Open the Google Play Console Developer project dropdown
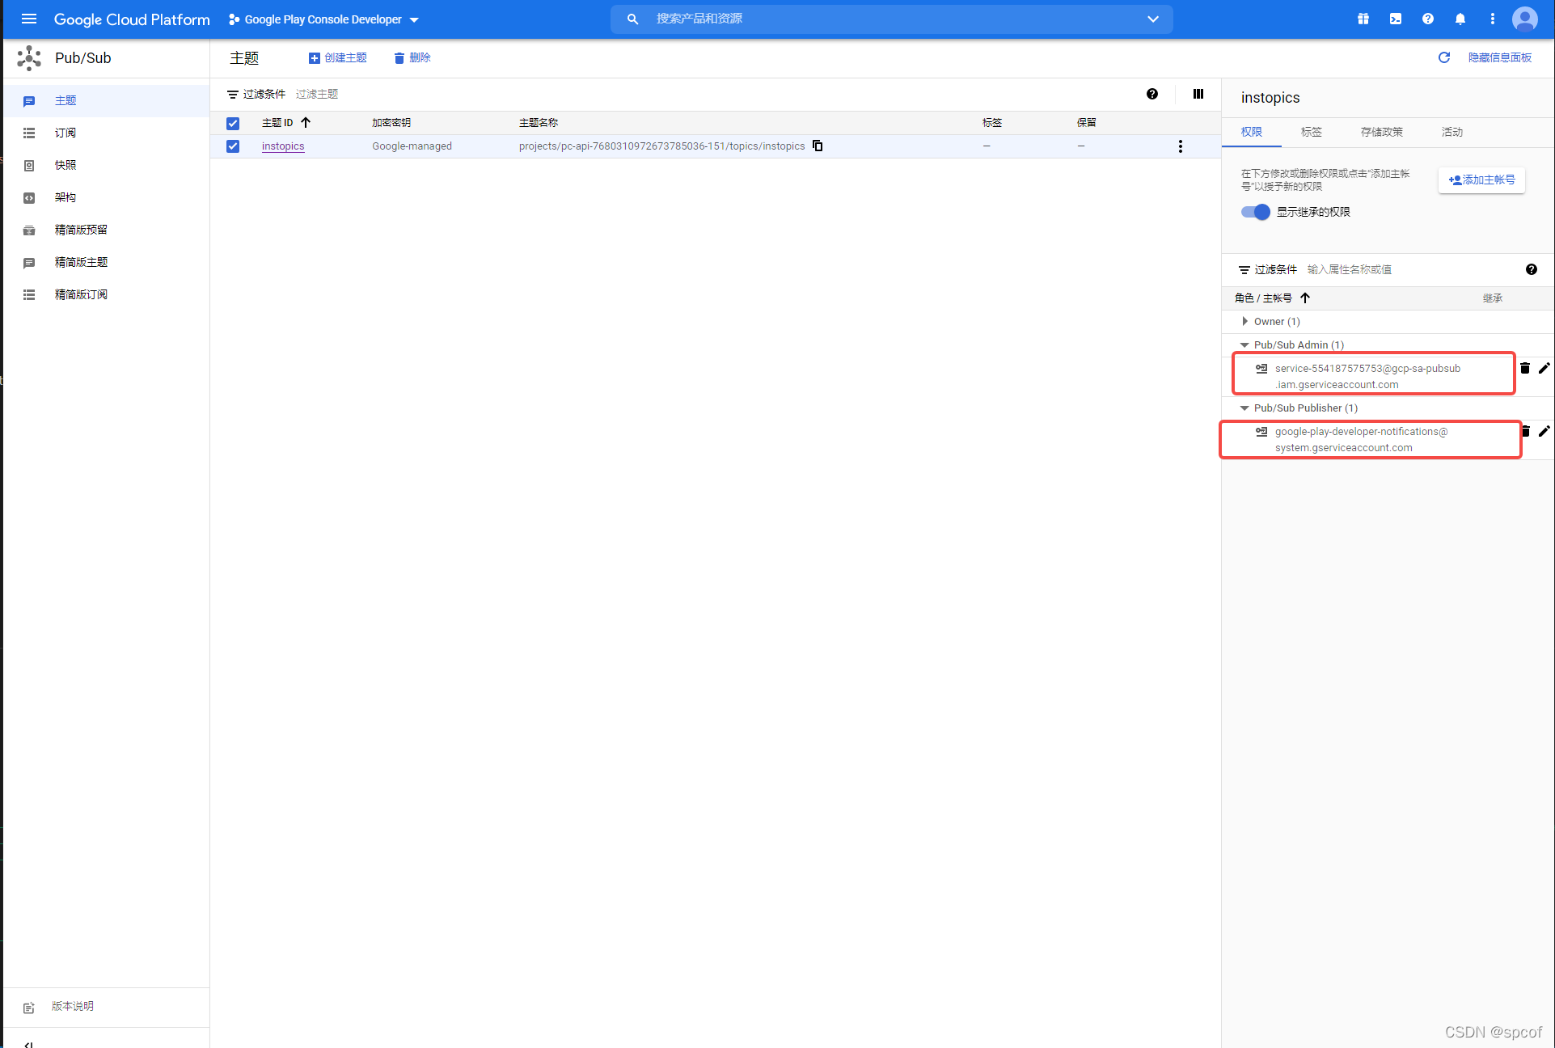 [323, 19]
